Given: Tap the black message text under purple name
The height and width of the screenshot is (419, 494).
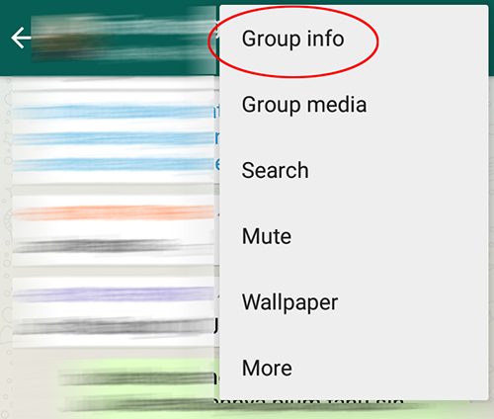Looking at the screenshot, I should (114, 327).
